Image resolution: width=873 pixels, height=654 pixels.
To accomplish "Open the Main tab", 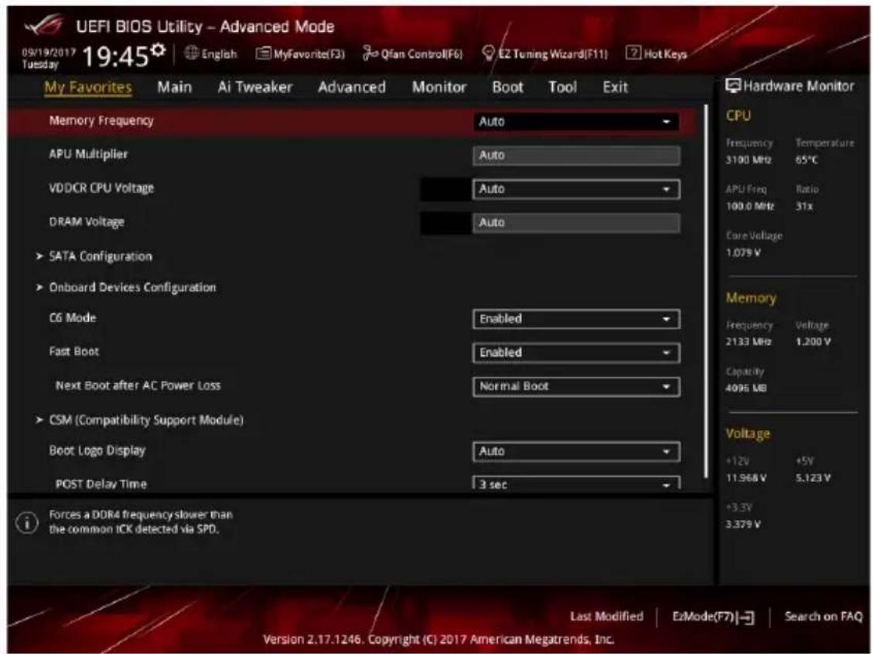I will pyautogui.click(x=174, y=87).
